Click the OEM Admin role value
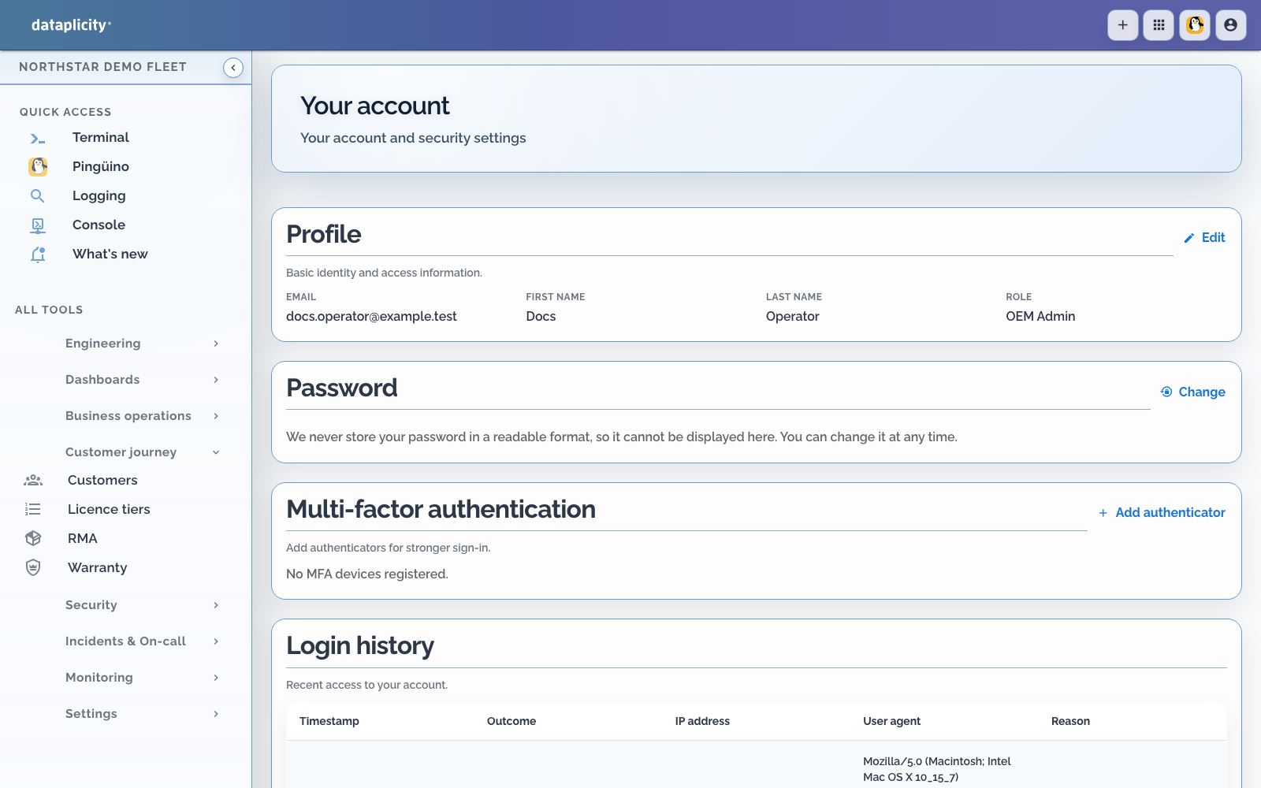The width and height of the screenshot is (1261, 788). click(x=1040, y=316)
